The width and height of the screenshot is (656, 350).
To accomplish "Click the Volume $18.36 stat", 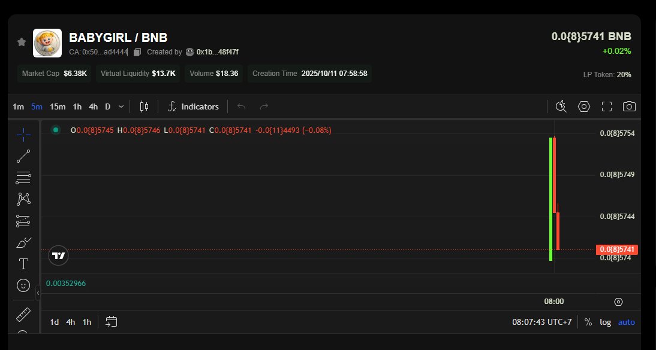I will point(214,74).
